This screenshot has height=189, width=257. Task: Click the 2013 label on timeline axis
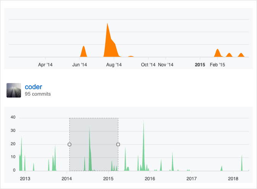(25, 178)
